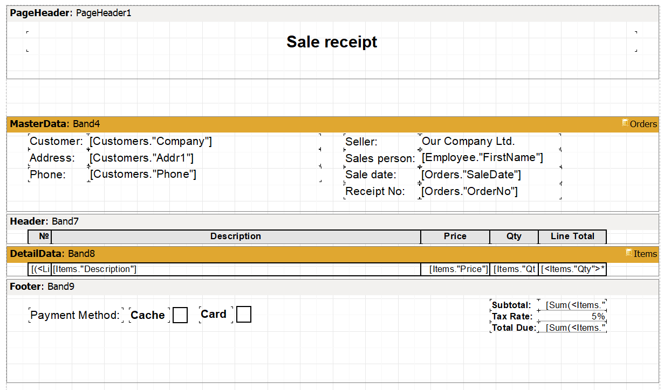The image size is (664, 390).
Task: Select the Subtotal [Sum(<Items. value field
Action: [x=572, y=305]
